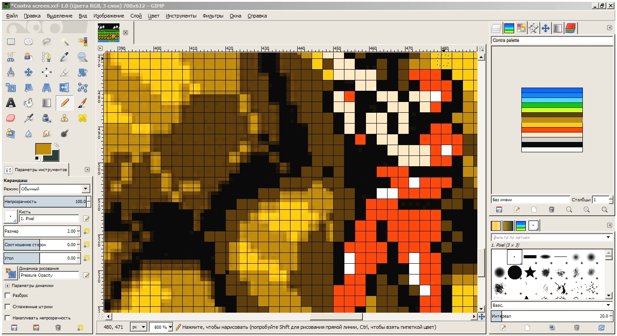Viewport: 617px width, 336px height.
Task: Zoom in on the palette view
Action: 586,209
